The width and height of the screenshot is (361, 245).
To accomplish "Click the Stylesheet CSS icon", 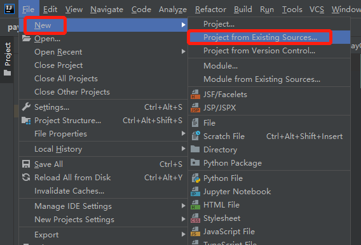I will [195, 218].
